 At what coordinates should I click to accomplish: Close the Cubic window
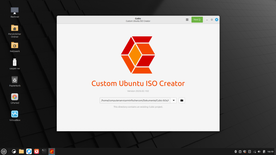217,20
